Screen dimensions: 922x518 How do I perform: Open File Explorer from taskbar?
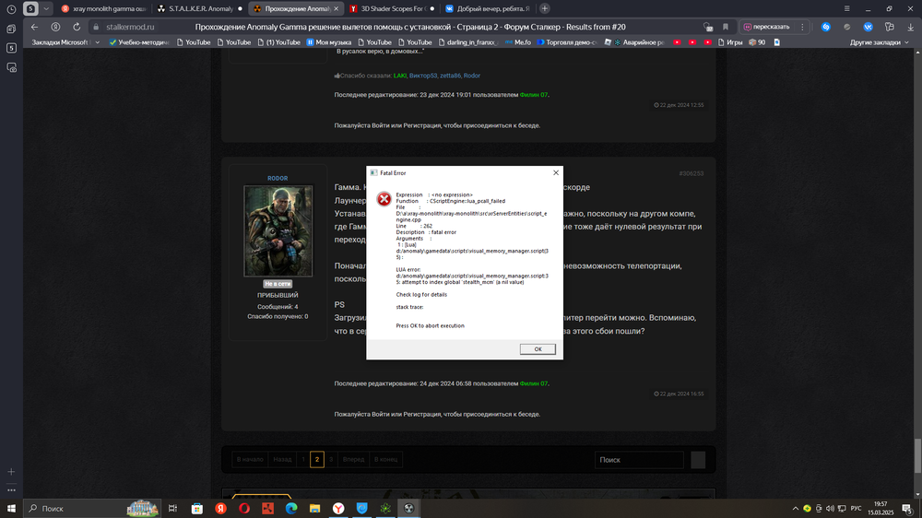[315, 508]
